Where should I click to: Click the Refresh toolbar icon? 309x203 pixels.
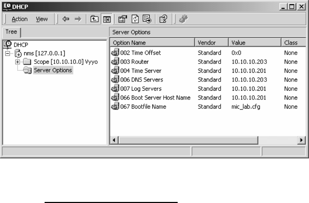coord(135,19)
